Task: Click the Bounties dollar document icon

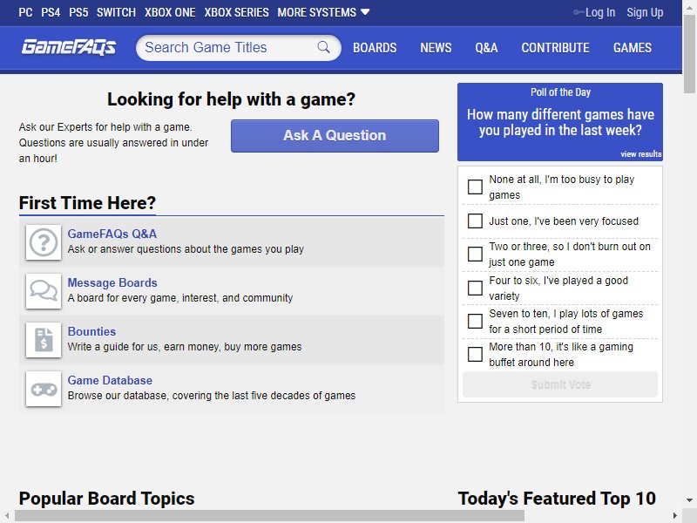Action: pos(43,340)
